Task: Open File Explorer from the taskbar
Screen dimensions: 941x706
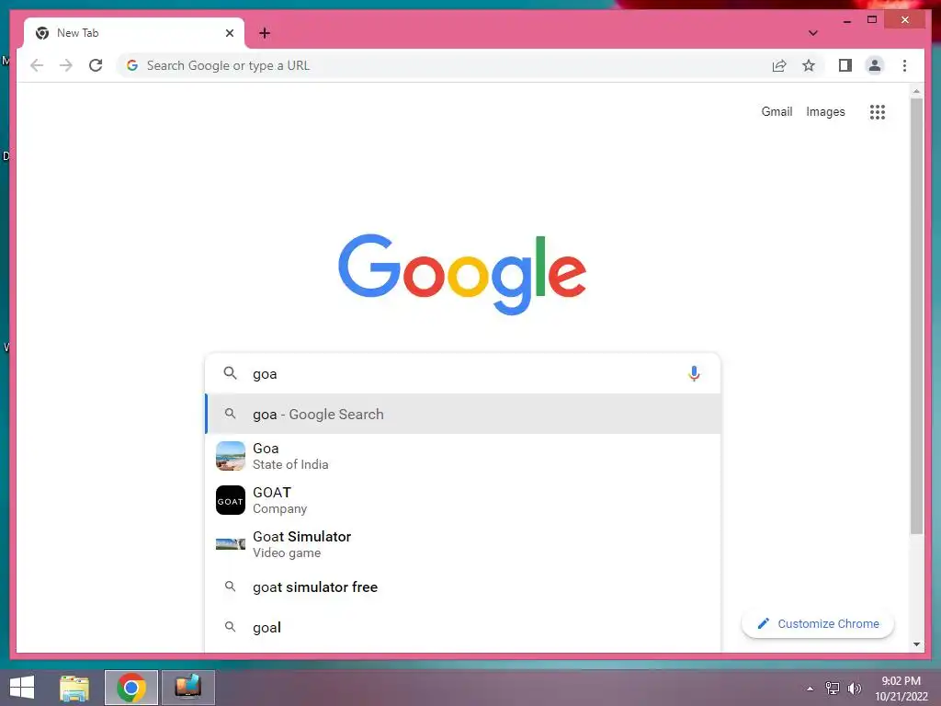Action: [74, 688]
